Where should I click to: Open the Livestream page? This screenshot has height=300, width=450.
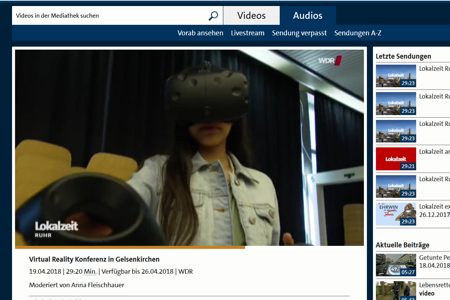[x=247, y=33]
